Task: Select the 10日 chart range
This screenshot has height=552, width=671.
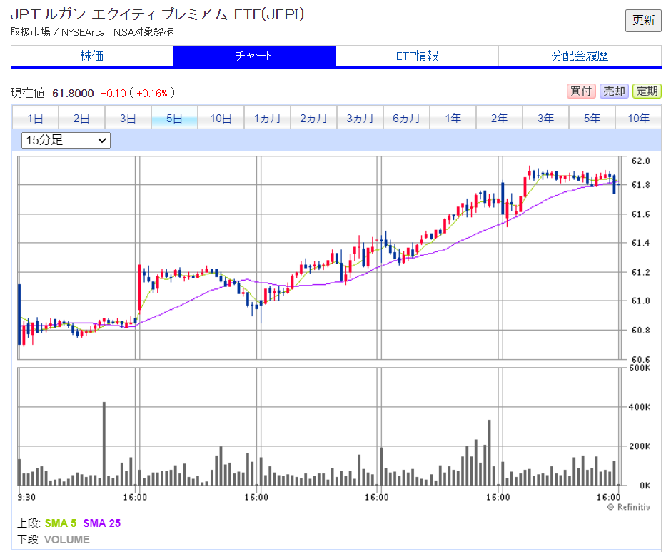Action: [x=221, y=118]
